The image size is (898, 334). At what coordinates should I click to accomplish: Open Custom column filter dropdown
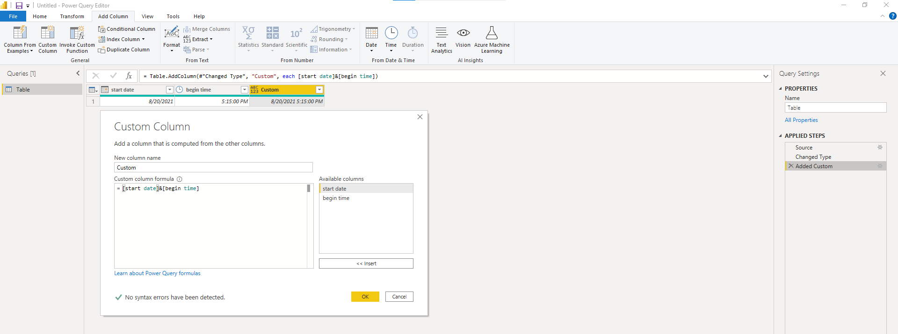pyautogui.click(x=319, y=90)
